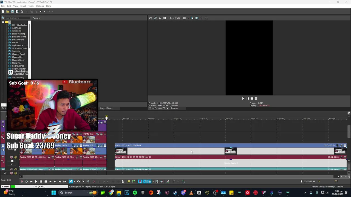Viewport: 351px width, 197px height.
Task: Click the record button in transport bar
Action: (22, 181)
